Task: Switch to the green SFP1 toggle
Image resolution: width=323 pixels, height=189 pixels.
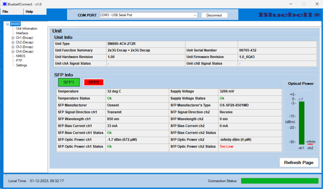Action: pyautogui.click(x=69, y=82)
